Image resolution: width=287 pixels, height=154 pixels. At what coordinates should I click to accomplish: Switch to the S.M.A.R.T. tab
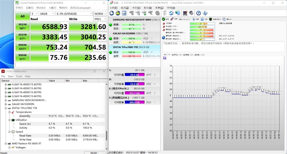(x=184, y=19)
